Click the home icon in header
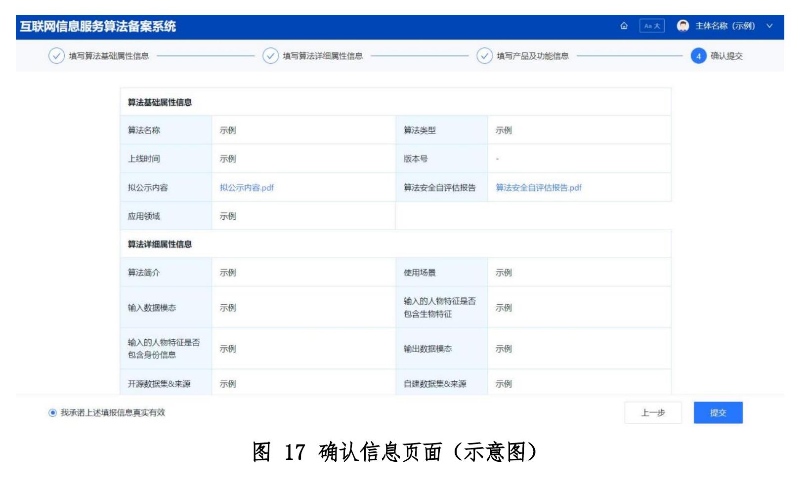Screen dimensions: 810x484 [x=624, y=26]
